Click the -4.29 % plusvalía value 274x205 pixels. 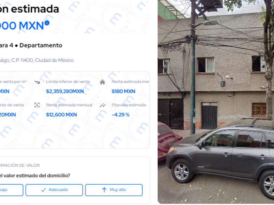[121, 115]
